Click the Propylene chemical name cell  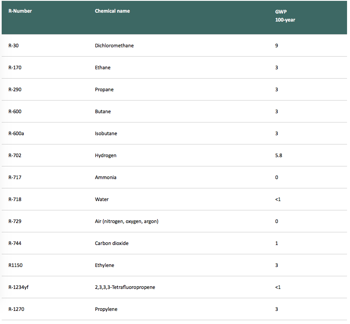[x=106, y=309]
